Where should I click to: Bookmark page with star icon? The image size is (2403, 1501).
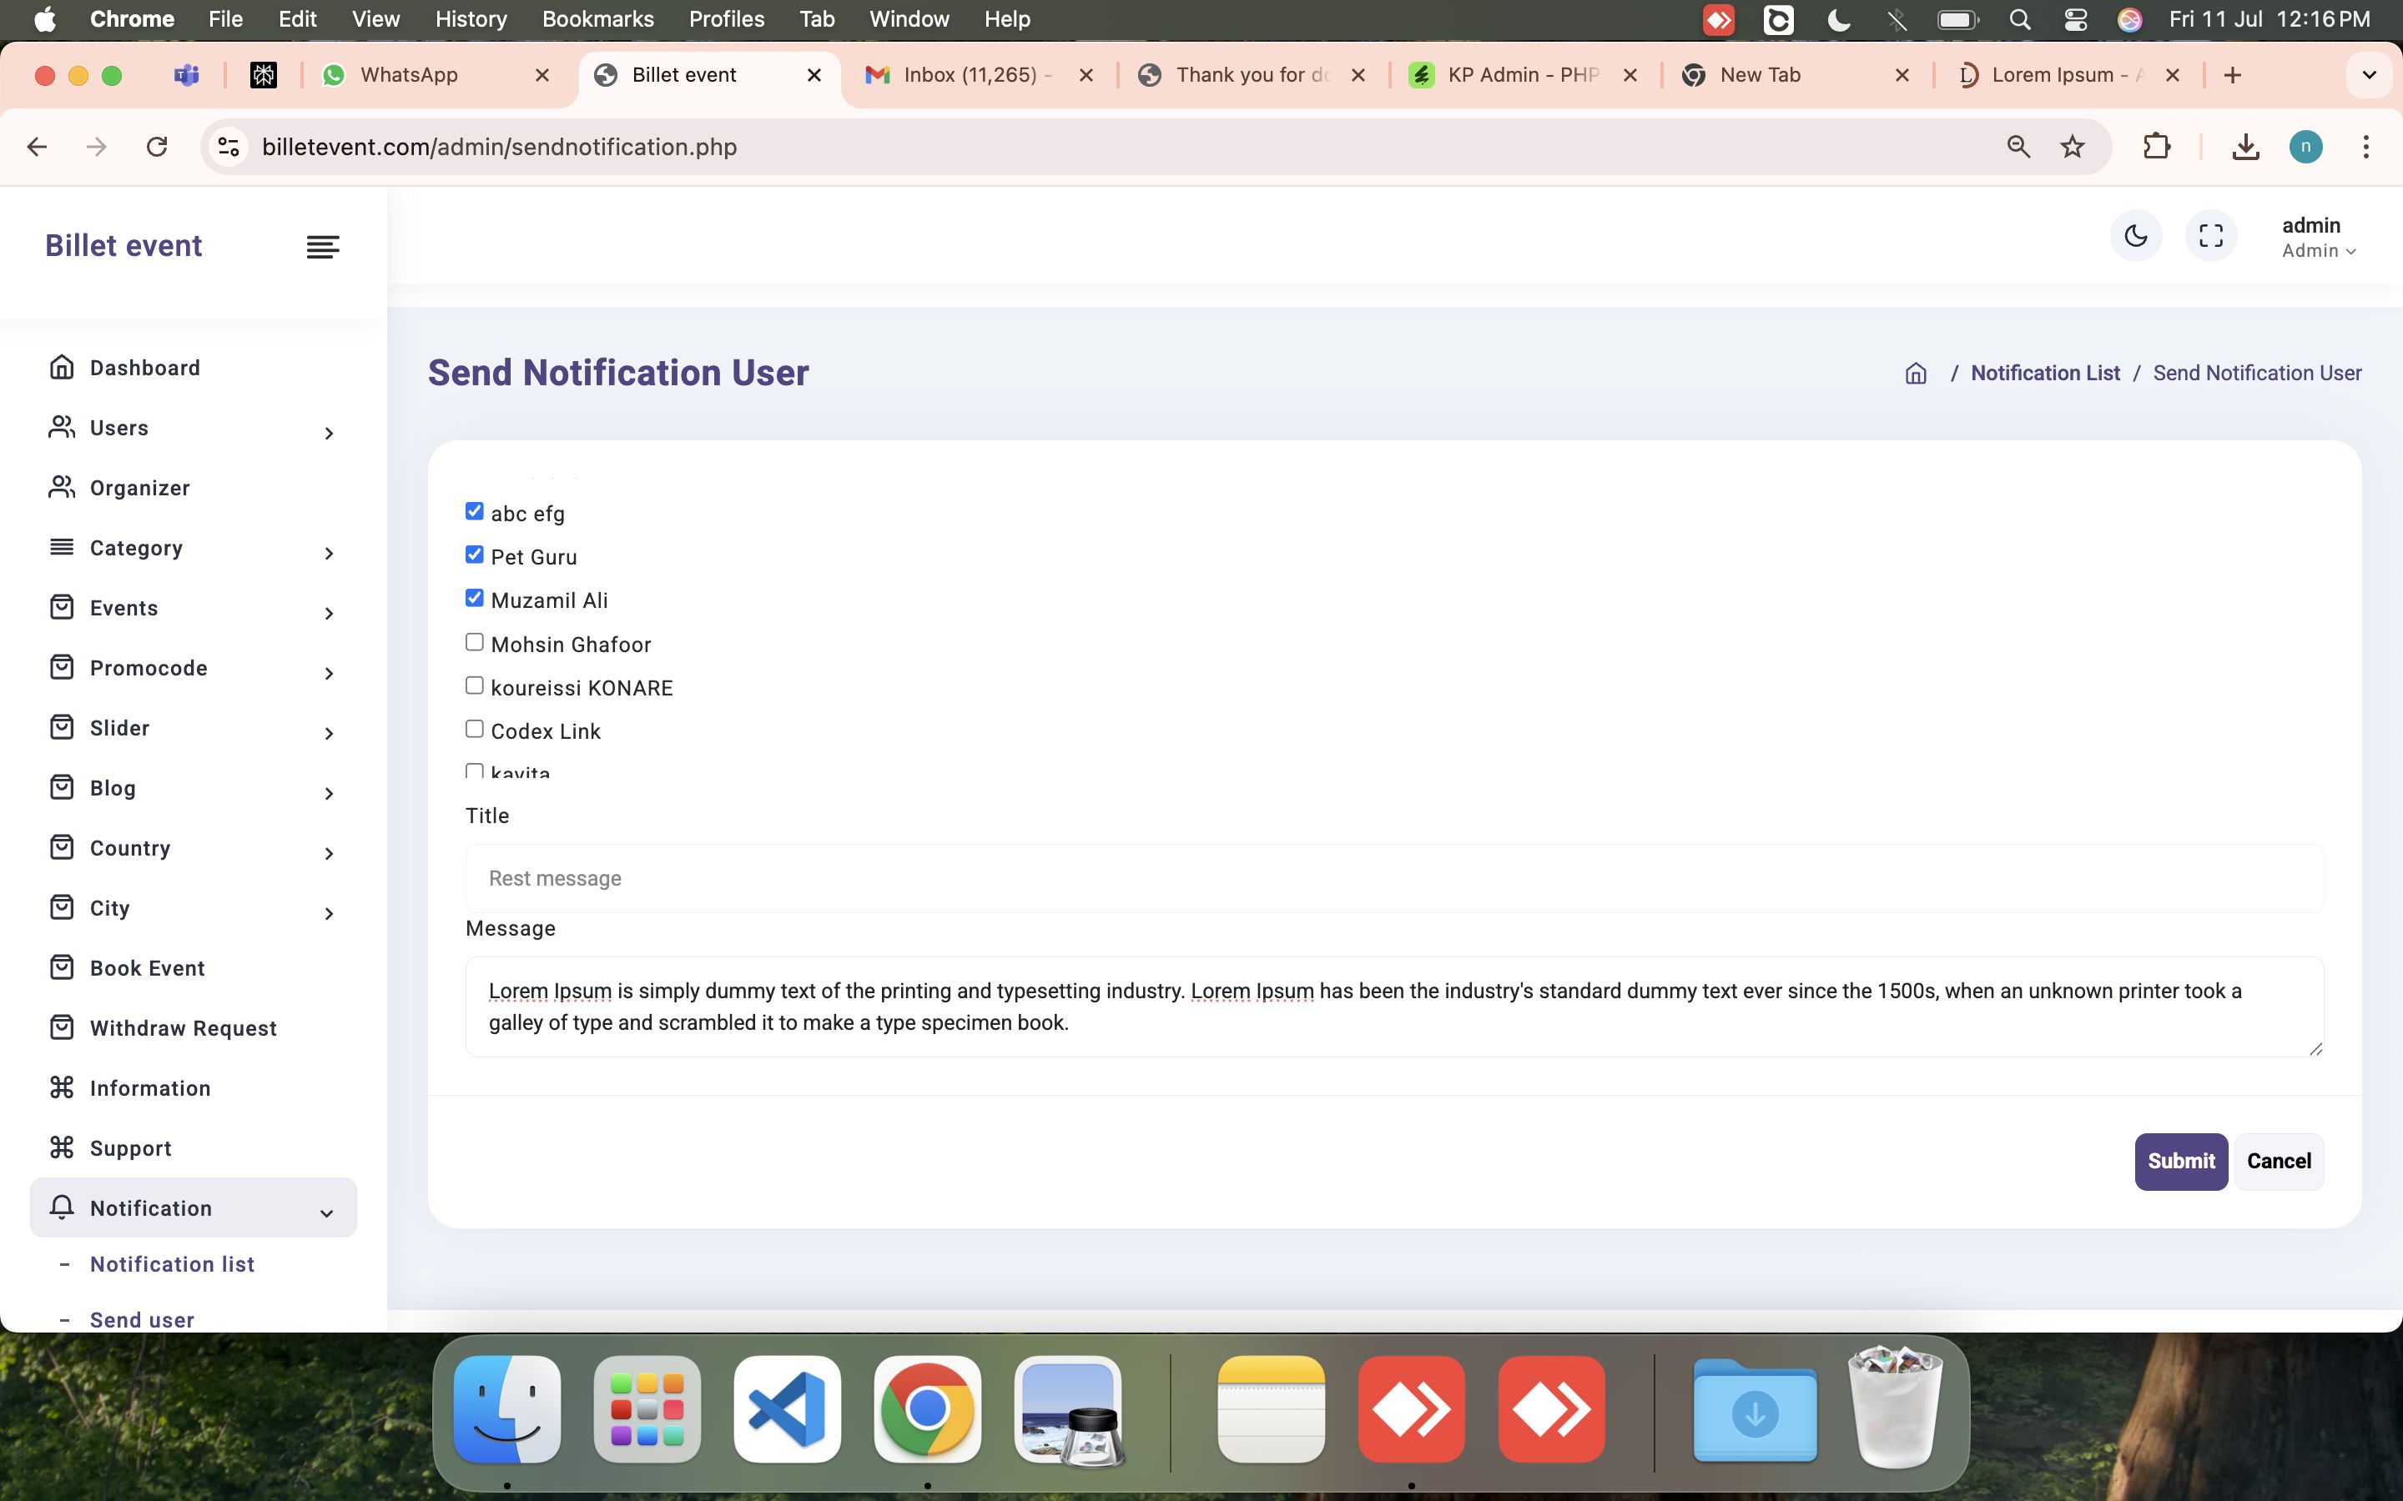(x=2072, y=147)
